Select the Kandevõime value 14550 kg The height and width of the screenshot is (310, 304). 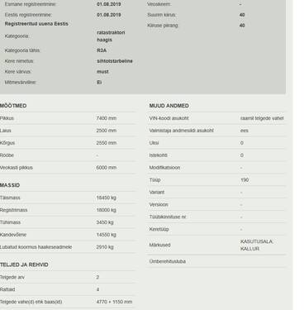click(x=107, y=235)
